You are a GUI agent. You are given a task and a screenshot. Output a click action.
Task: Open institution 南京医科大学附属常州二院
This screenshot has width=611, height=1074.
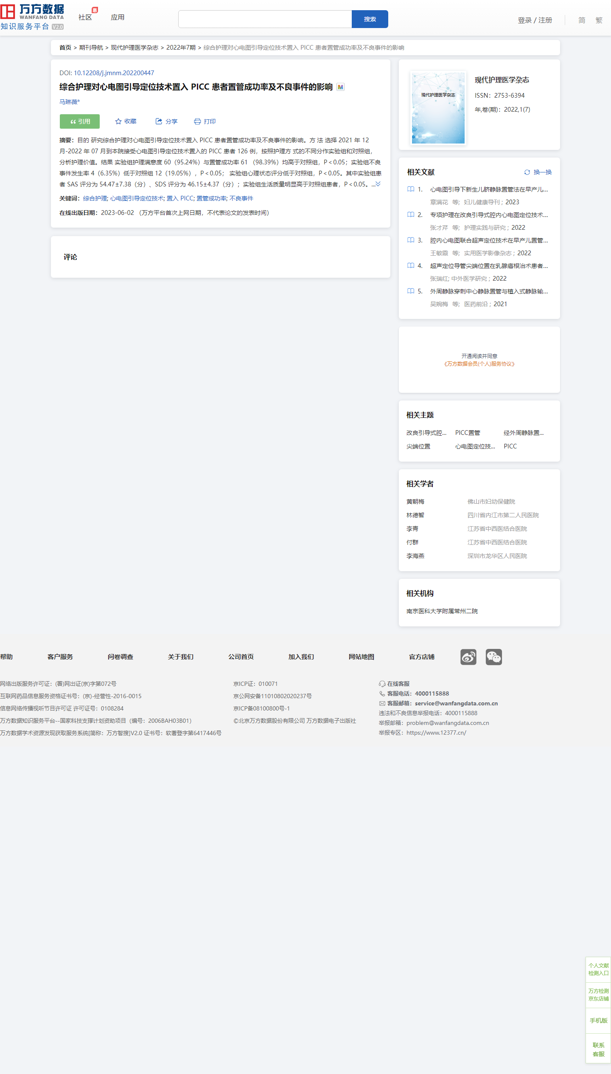tap(442, 611)
